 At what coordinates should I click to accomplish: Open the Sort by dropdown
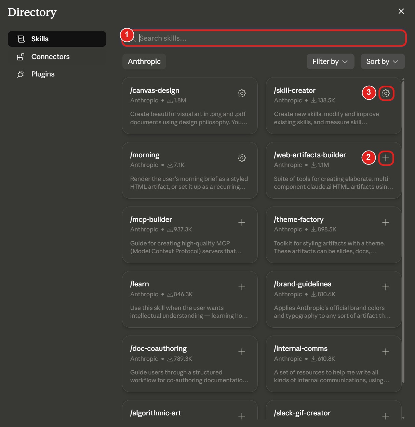click(383, 61)
